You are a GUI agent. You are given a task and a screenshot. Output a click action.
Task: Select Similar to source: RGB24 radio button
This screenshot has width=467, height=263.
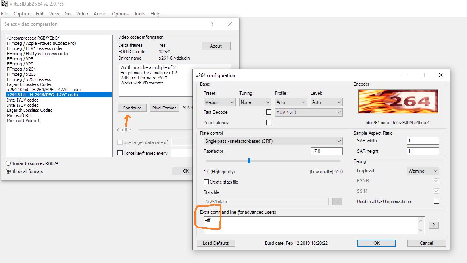pos(8,163)
